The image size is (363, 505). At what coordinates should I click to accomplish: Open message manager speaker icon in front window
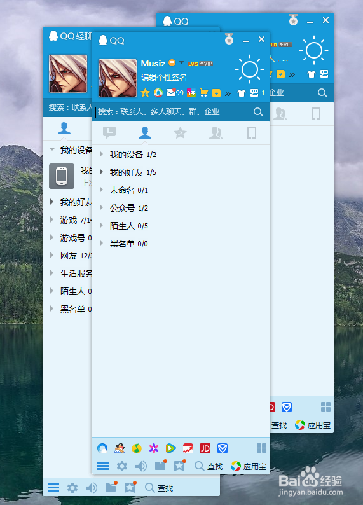(140, 466)
